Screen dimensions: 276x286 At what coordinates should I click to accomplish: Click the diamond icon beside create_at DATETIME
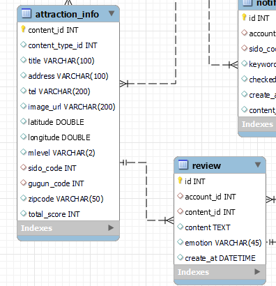(x=180, y=257)
